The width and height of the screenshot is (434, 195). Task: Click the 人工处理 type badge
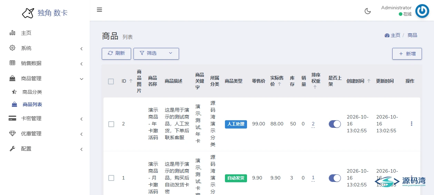click(236, 124)
